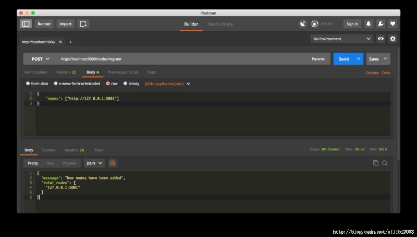Screen dimensions: 417x237
Task: Click the heart icon
Action: (x=393, y=23)
